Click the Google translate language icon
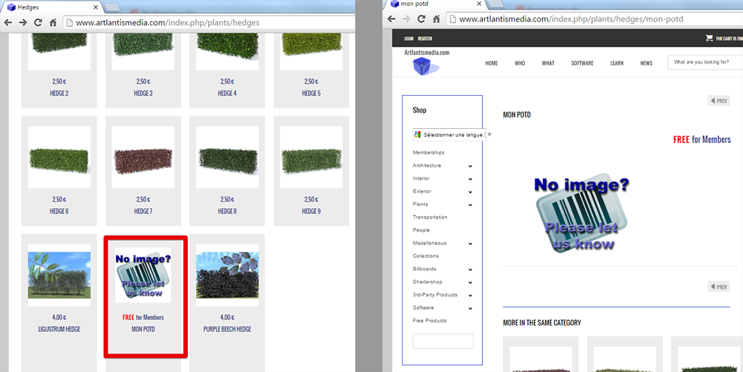 (417, 134)
